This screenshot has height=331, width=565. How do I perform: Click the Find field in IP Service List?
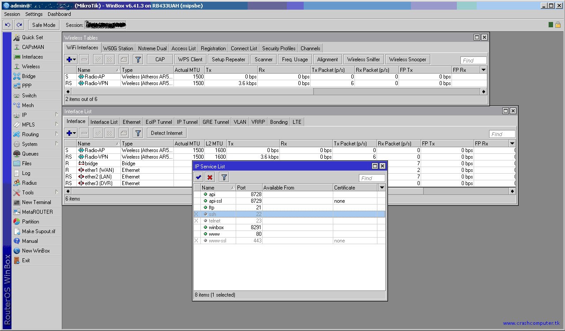(x=372, y=178)
